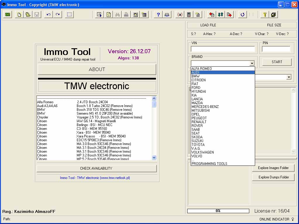The image size is (299, 224).
Task: Collapse the BRAND dropdown with its arrow
Action: point(252,63)
